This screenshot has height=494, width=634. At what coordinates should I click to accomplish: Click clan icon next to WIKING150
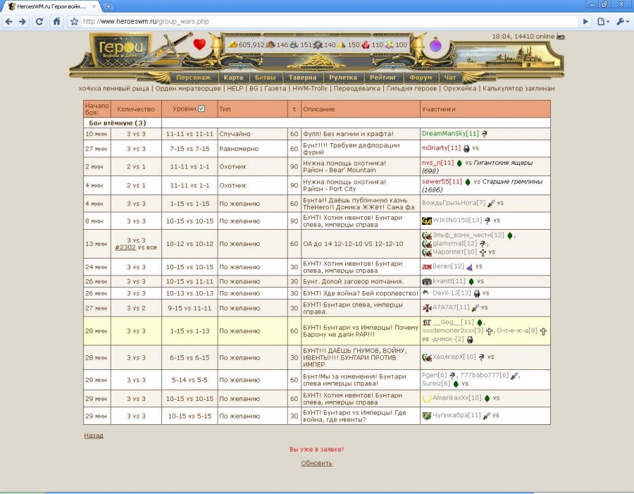tap(427, 221)
